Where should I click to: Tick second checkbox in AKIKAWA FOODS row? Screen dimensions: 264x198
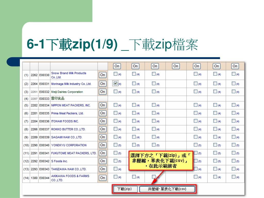[x=134, y=177]
